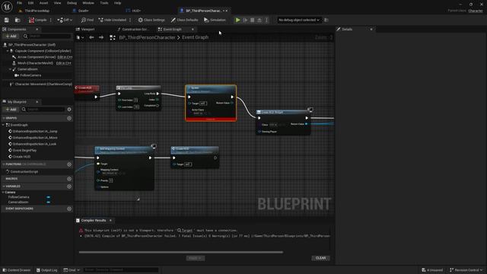Open the Asset menu
This screenshot has height=274, width=487.
(43, 3)
